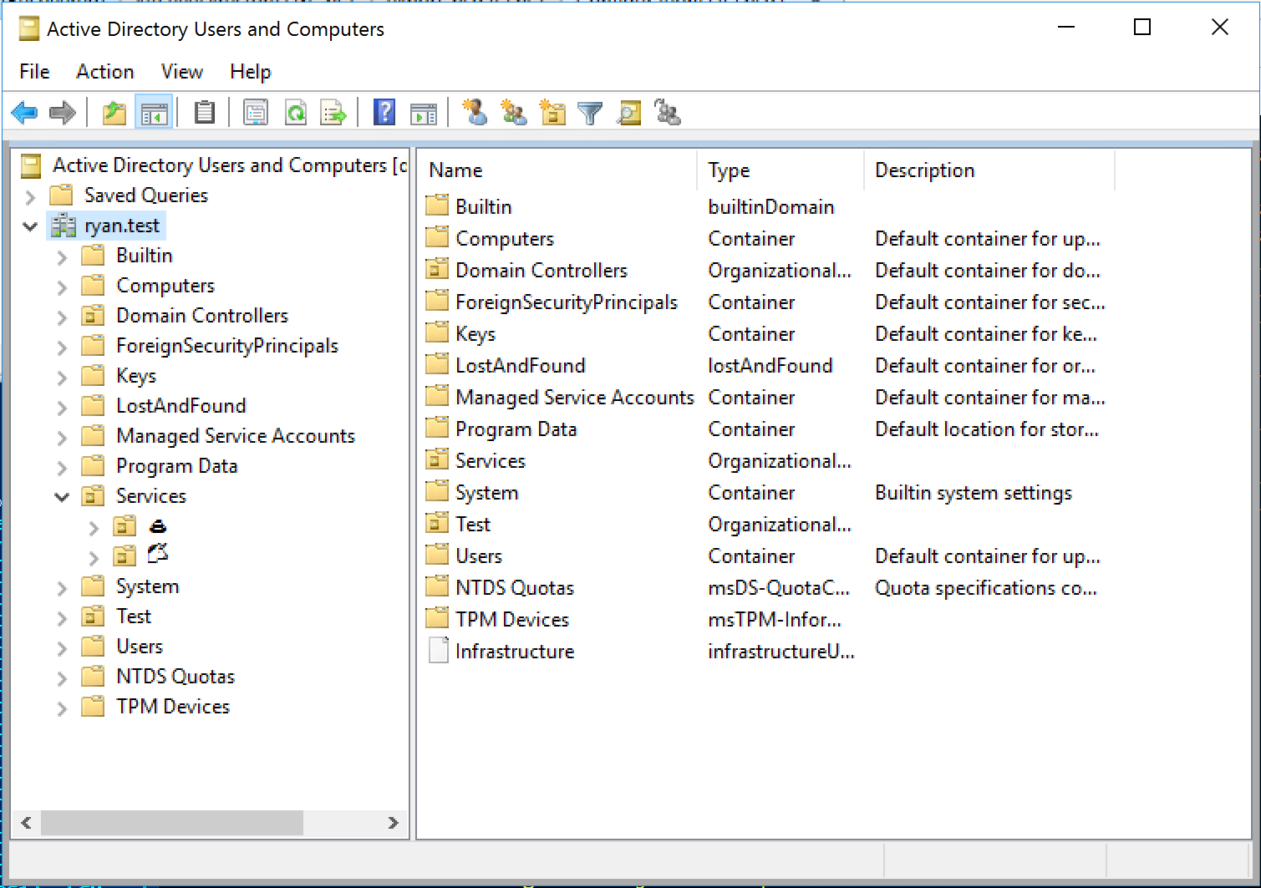1261x888 pixels.
Task: Collapse the ryan.test domain node
Action: pyautogui.click(x=31, y=226)
